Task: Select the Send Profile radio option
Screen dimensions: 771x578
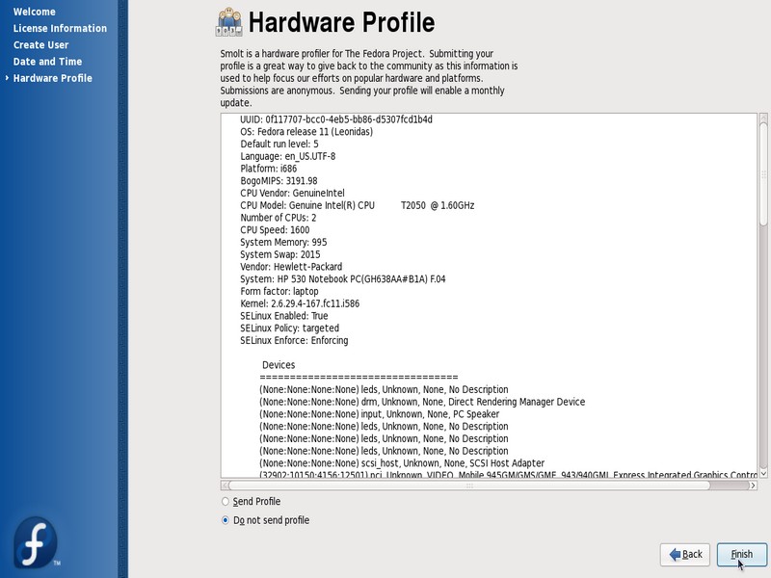Action: pos(226,502)
